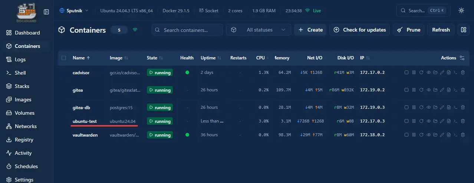Pause the vaultwarden container

(414, 135)
